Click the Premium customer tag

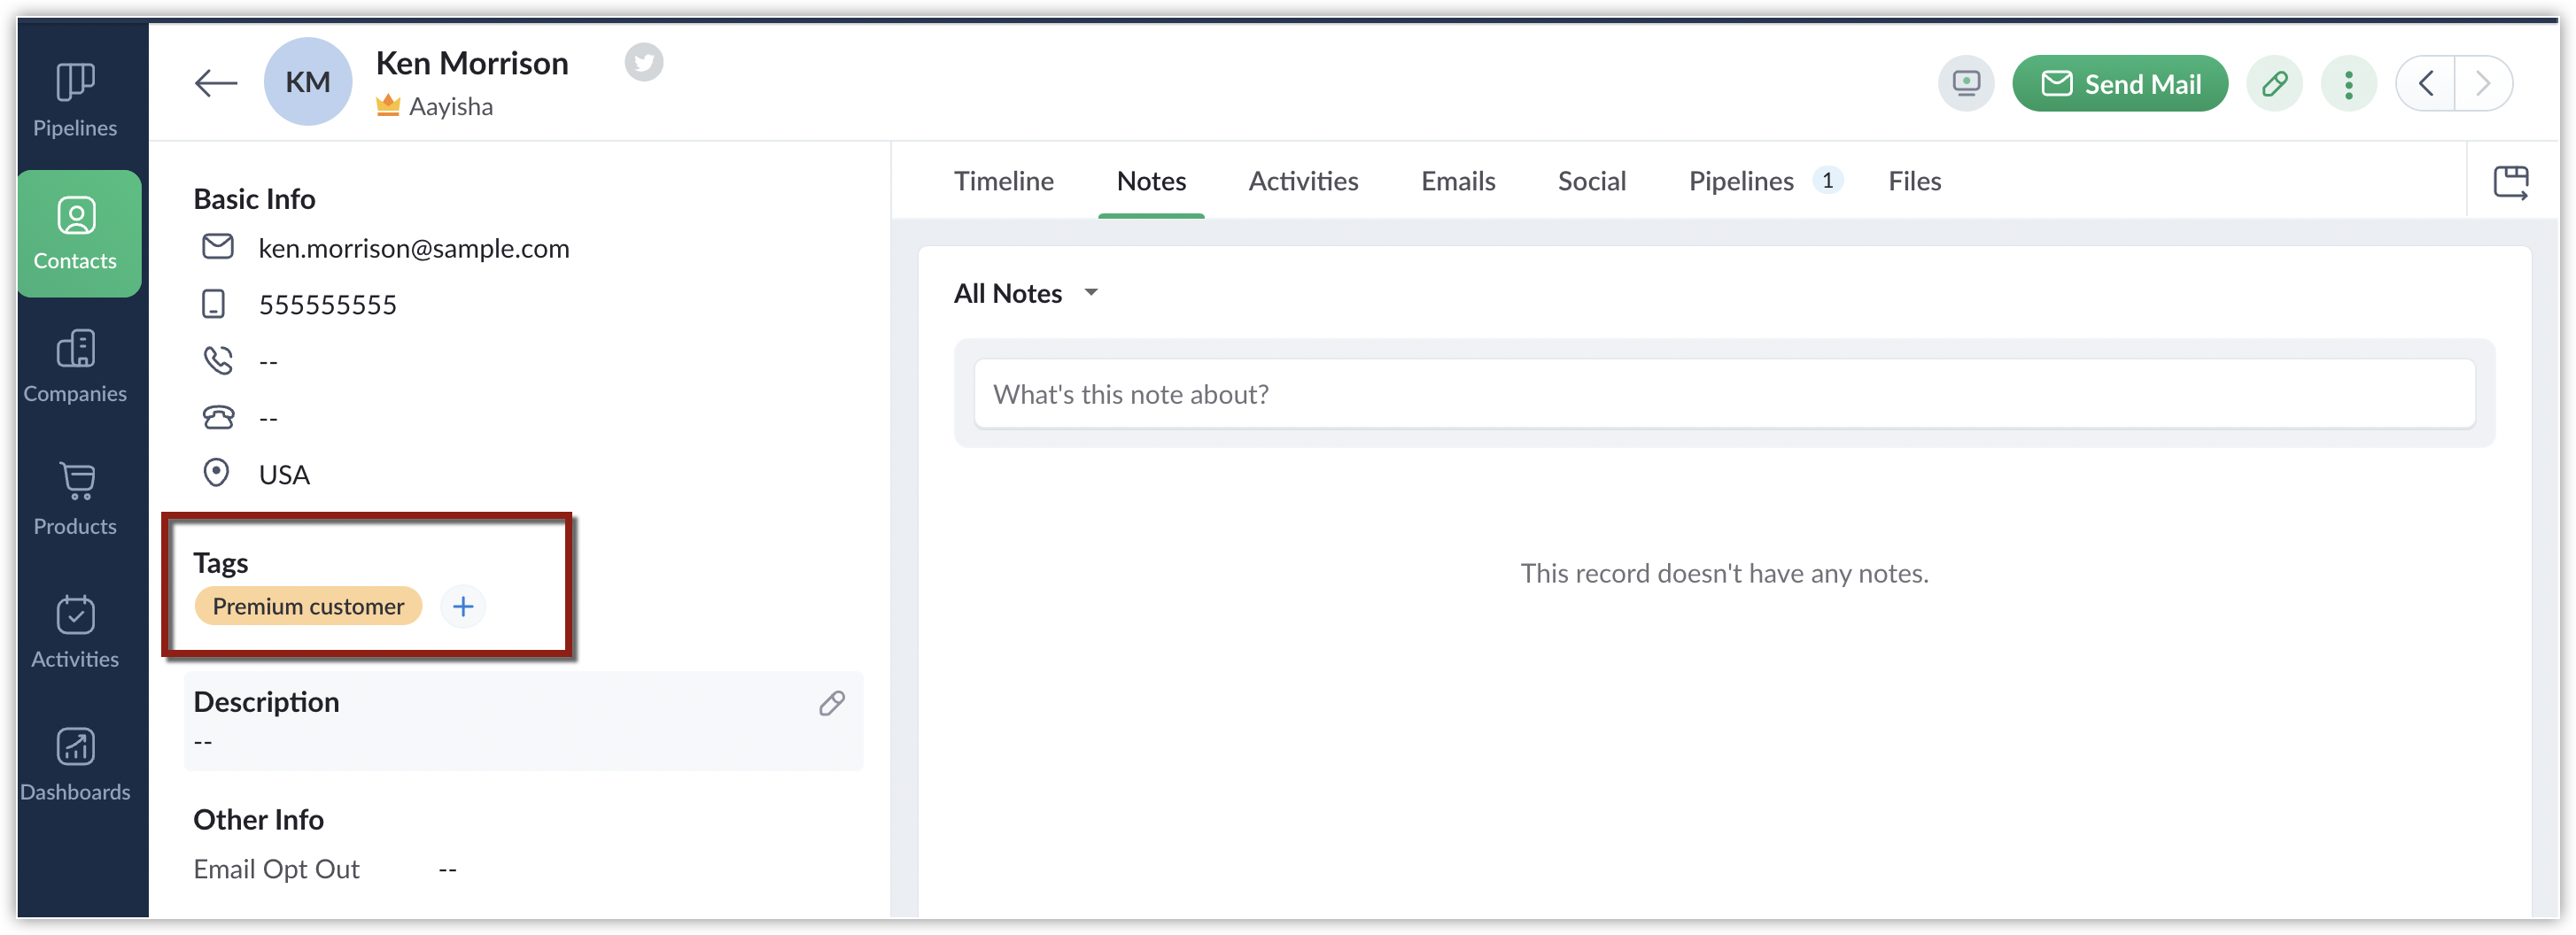[308, 606]
